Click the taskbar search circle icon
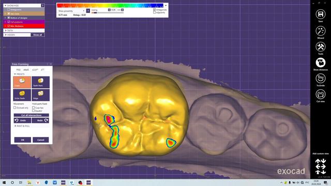The height and width of the screenshot is (186, 331). pyautogui.click(x=12, y=182)
